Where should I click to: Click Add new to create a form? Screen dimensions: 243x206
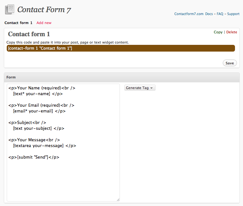pos(44,23)
